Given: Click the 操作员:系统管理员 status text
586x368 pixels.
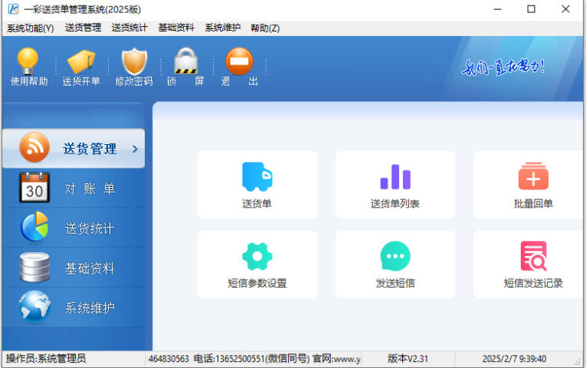Looking at the screenshot, I should [x=46, y=358].
